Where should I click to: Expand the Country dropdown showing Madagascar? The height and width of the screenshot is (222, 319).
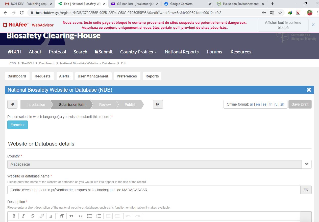click(x=307, y=164)
